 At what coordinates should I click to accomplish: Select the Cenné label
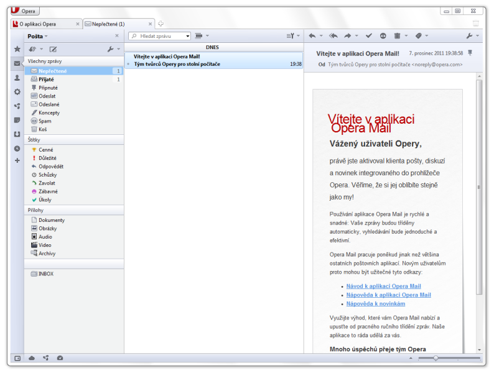click(x=75, y=150)
